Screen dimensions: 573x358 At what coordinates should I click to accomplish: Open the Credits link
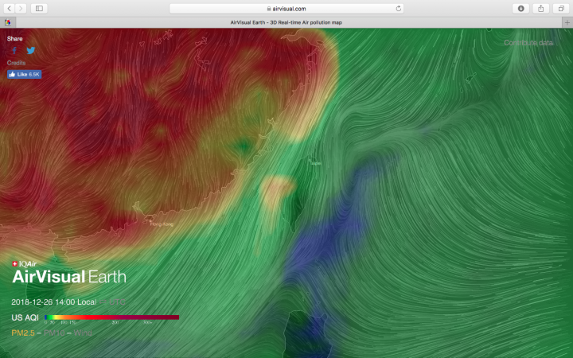click(x=16, y=63)
